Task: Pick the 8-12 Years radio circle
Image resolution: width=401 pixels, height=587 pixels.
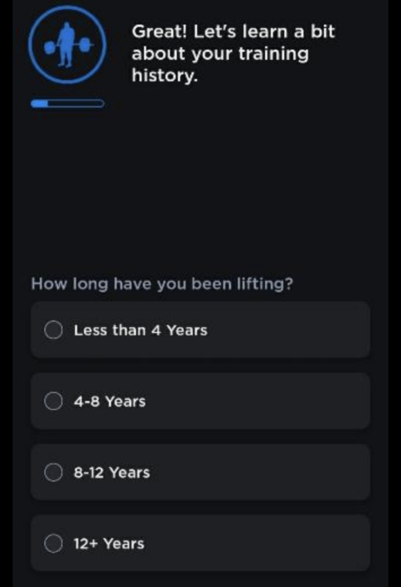Action: pyautogui.click(x=53, y=472)
